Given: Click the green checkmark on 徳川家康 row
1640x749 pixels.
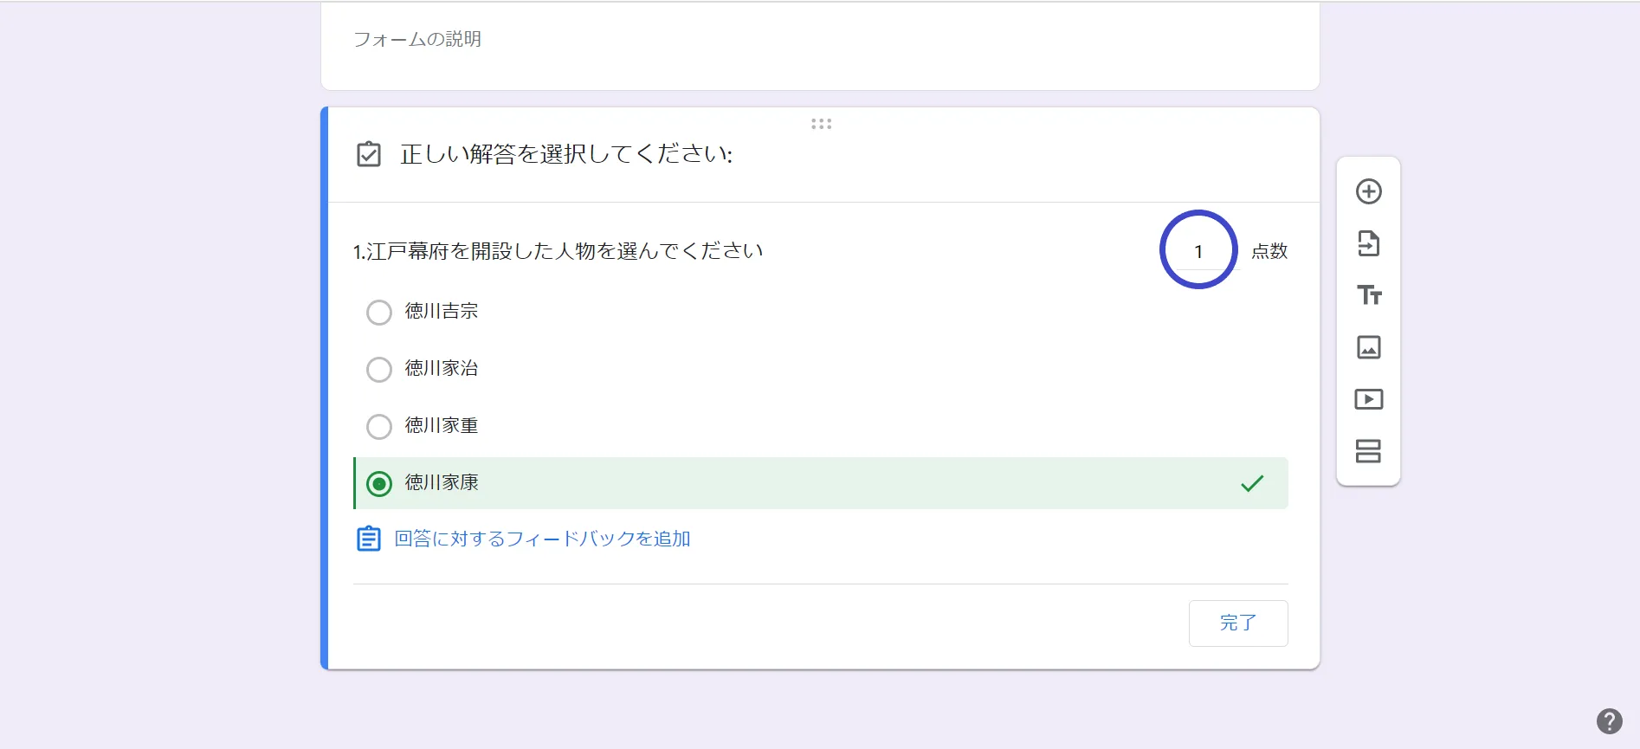Looking at the screenshot, I should (1252, 483).
